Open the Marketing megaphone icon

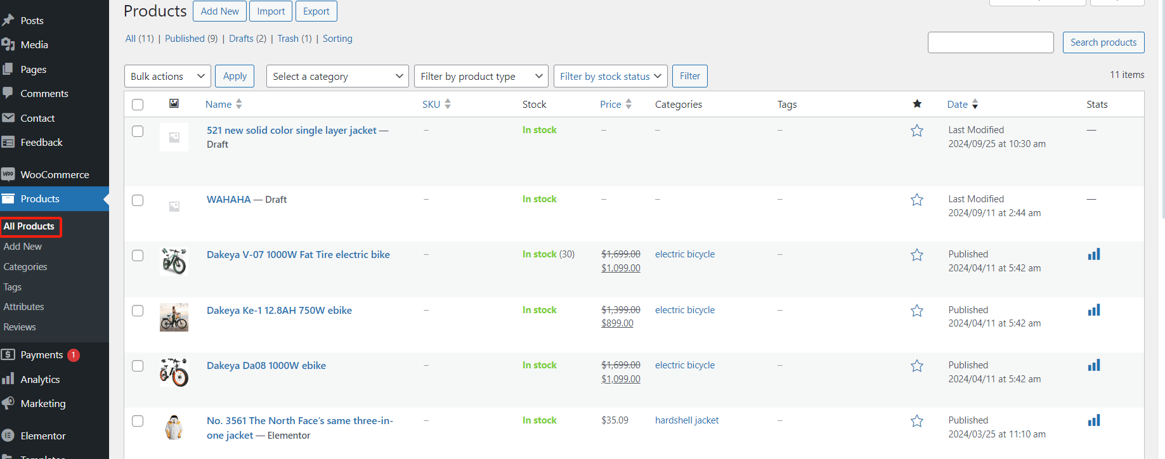click(x=8, y=403)
